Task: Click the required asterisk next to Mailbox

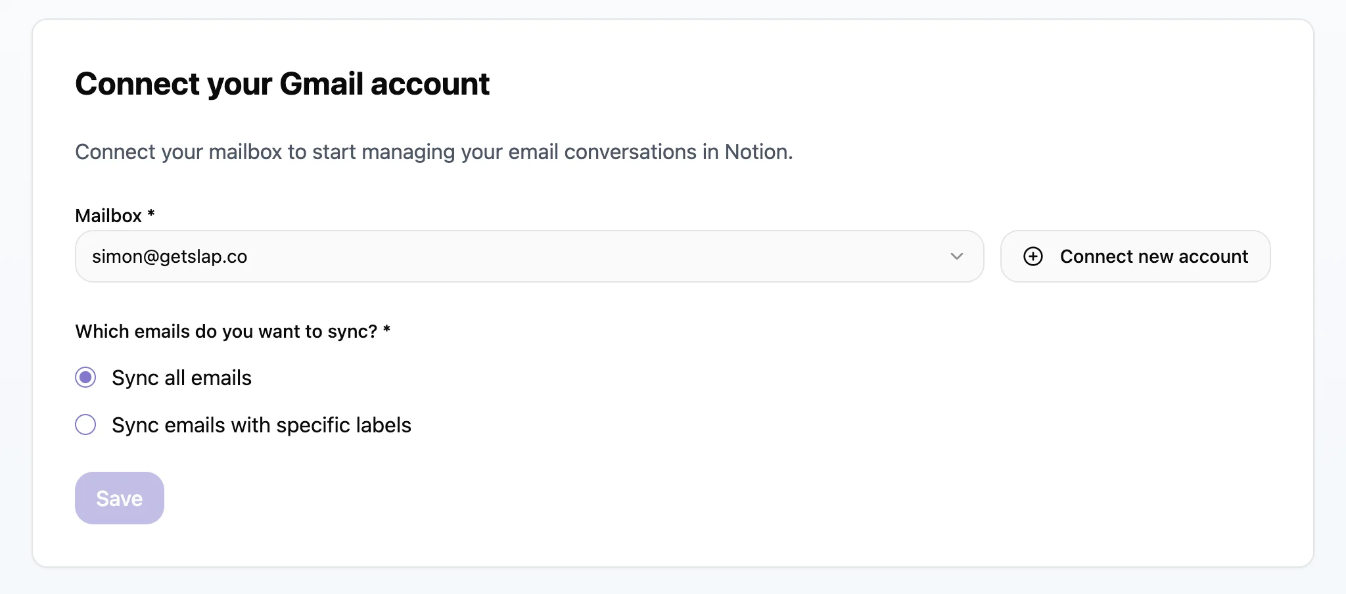Action: pyautogui.click(x=151, y=214)
